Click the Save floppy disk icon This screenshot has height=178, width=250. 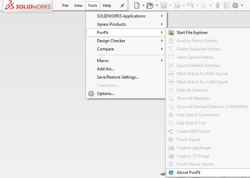pyautogui.click(x=164, y=5)
